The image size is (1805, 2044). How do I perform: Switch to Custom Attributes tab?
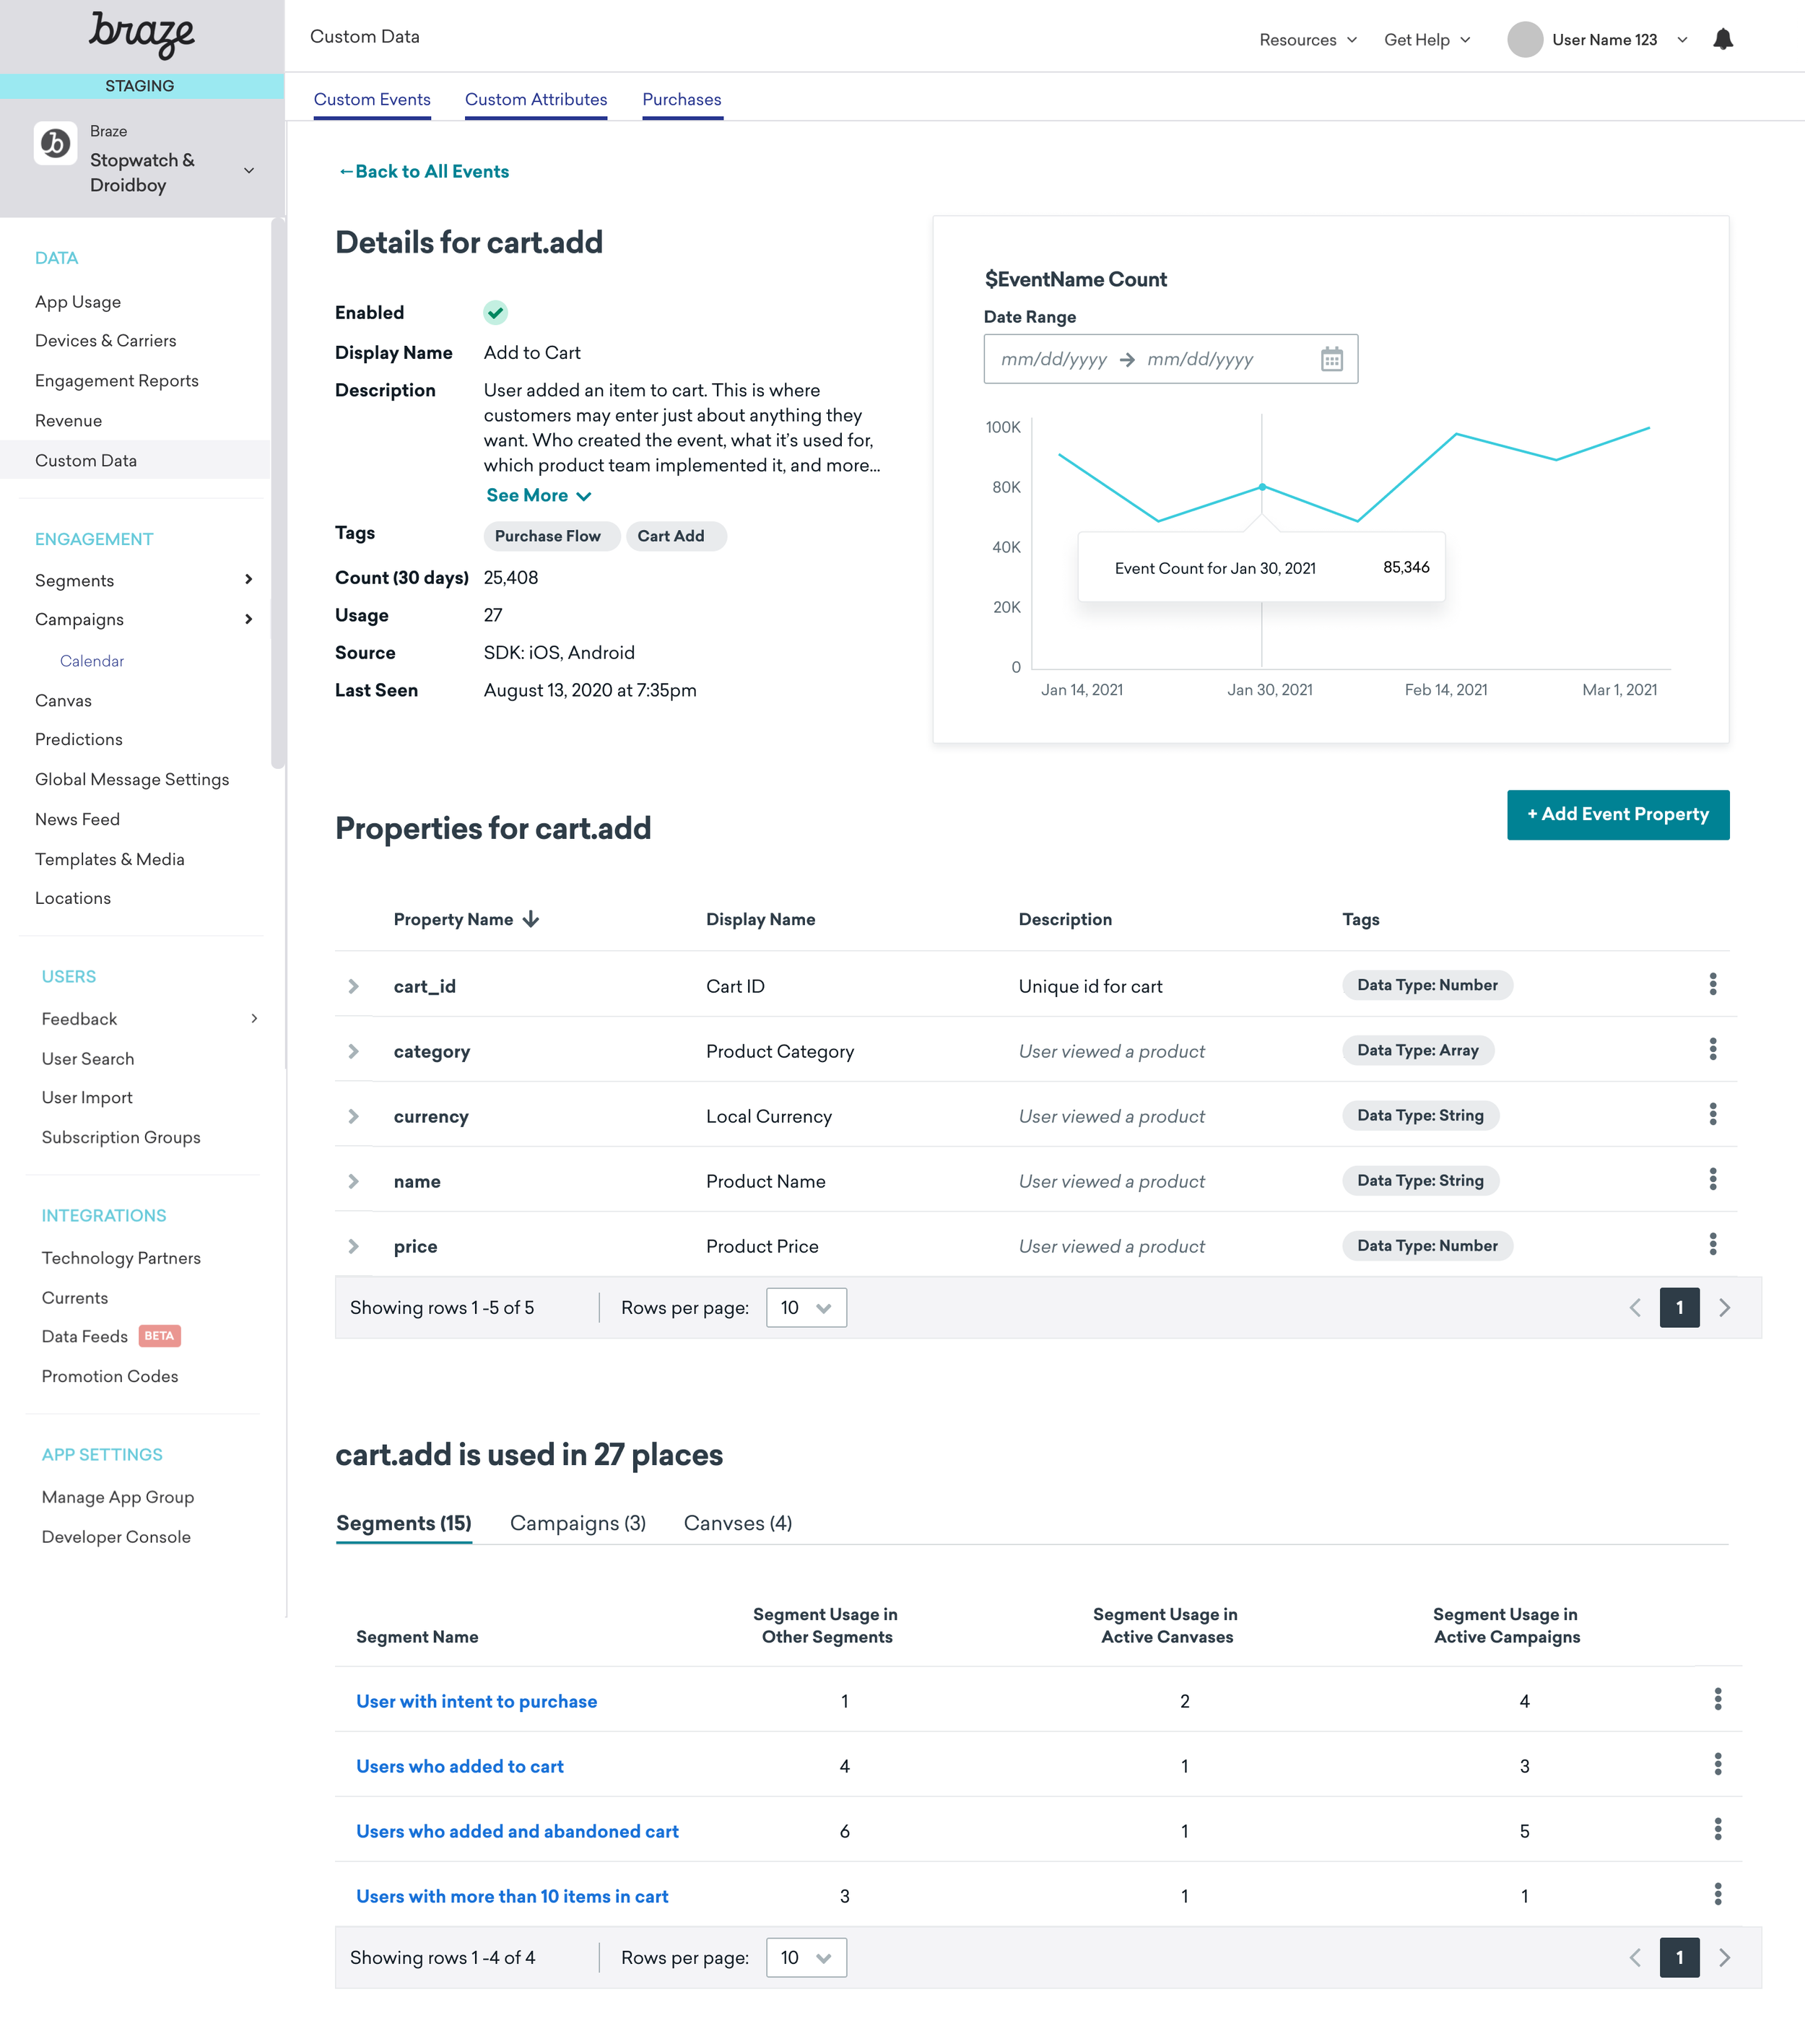535,100
